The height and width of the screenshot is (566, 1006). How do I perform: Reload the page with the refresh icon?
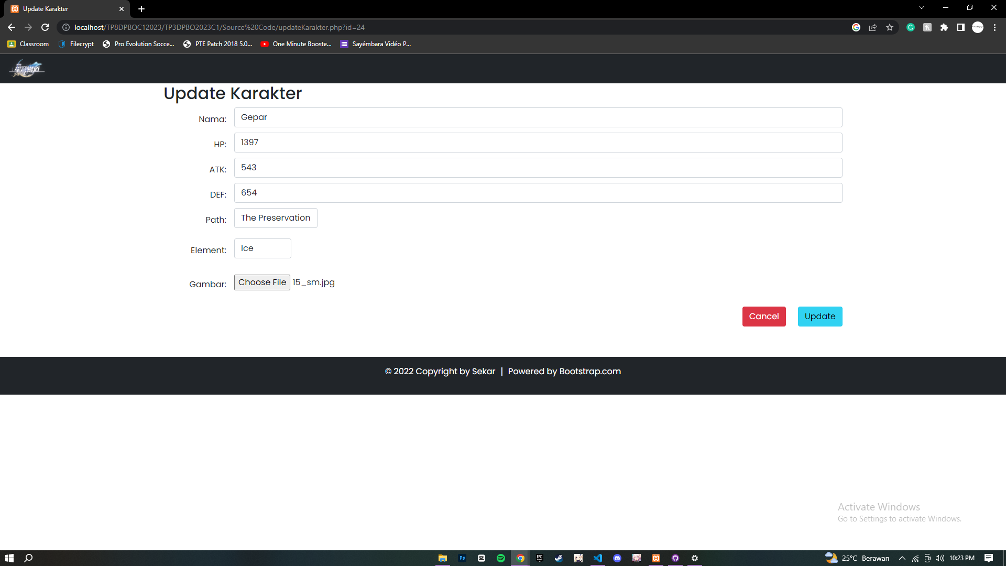coord(45,27)
